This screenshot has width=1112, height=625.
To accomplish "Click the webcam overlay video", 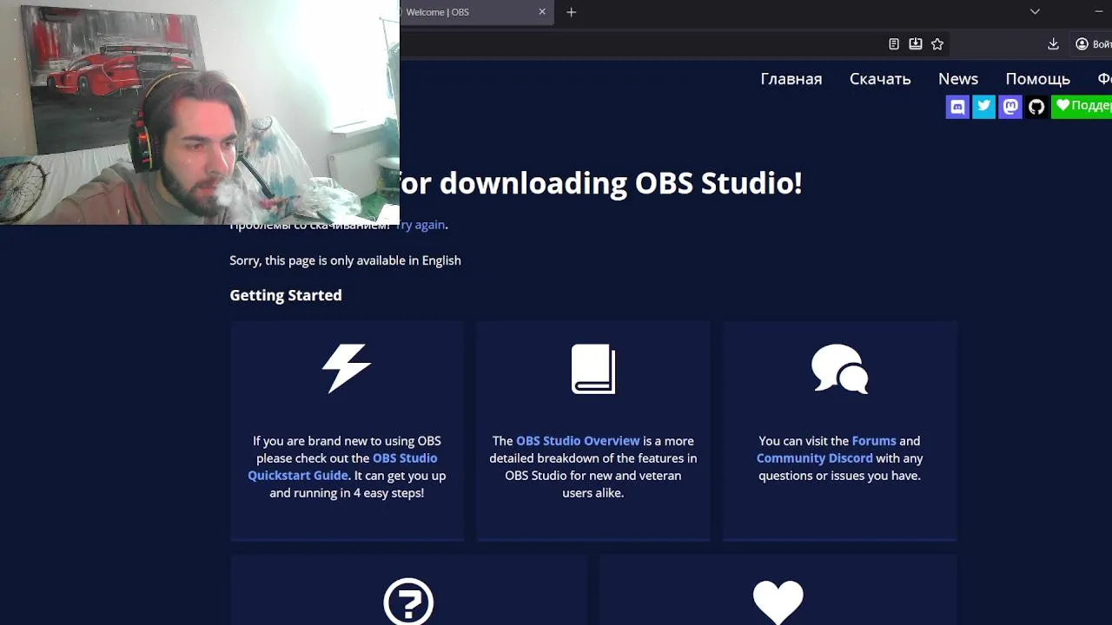I will click(x=200, y=113).
